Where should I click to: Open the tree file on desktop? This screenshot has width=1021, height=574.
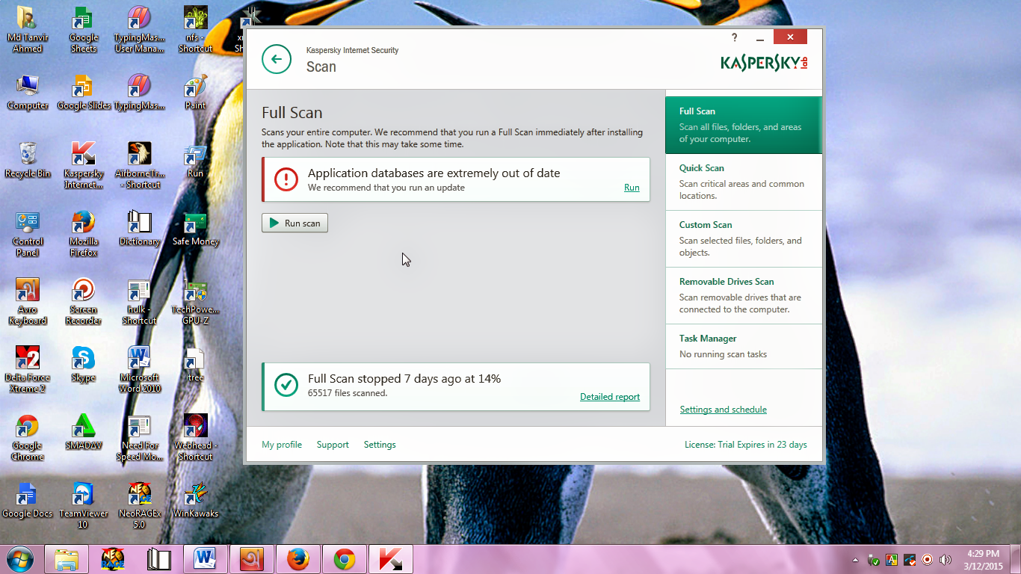[195, 365]
